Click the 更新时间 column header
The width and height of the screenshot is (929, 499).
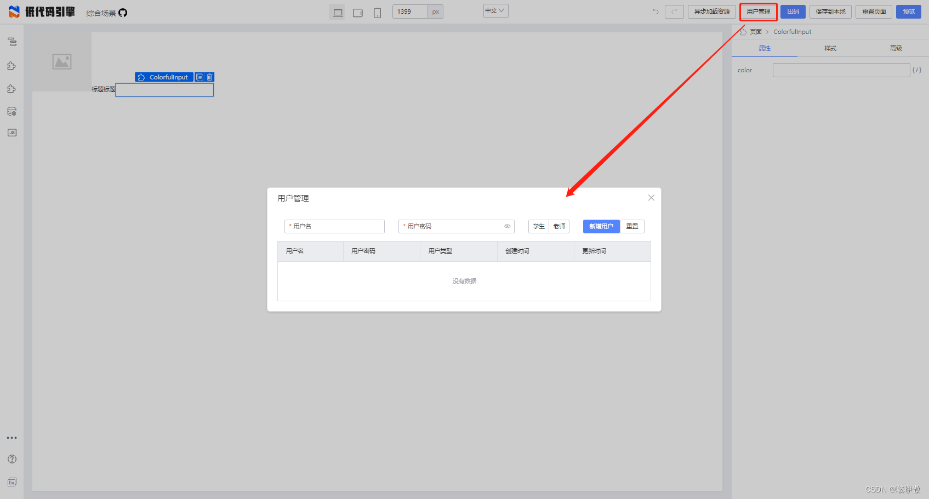click(612, 251)
